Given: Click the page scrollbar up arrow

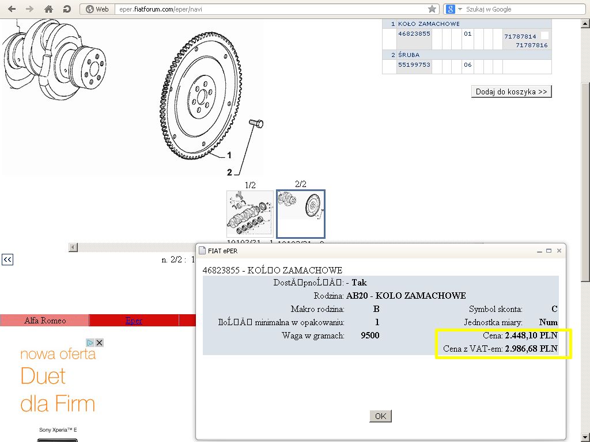Looking at the screenshot, I should (585, 23).
